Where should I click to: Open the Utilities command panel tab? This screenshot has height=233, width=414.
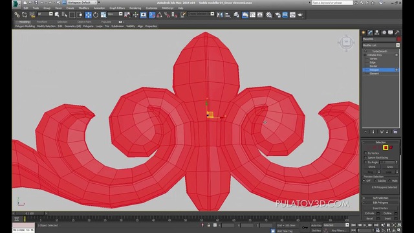(x=397, y=32)
